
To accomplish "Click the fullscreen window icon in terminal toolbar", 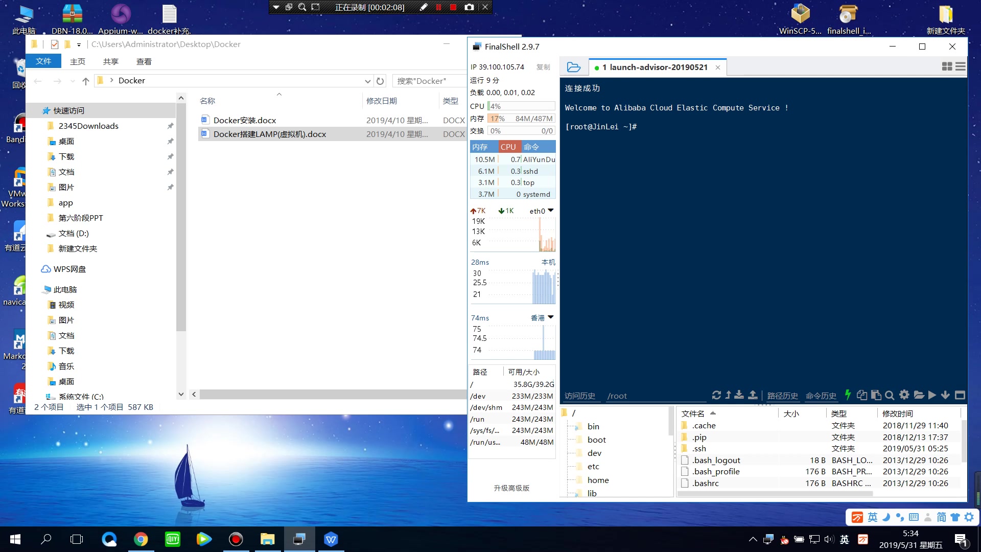I will click(960, 395).
